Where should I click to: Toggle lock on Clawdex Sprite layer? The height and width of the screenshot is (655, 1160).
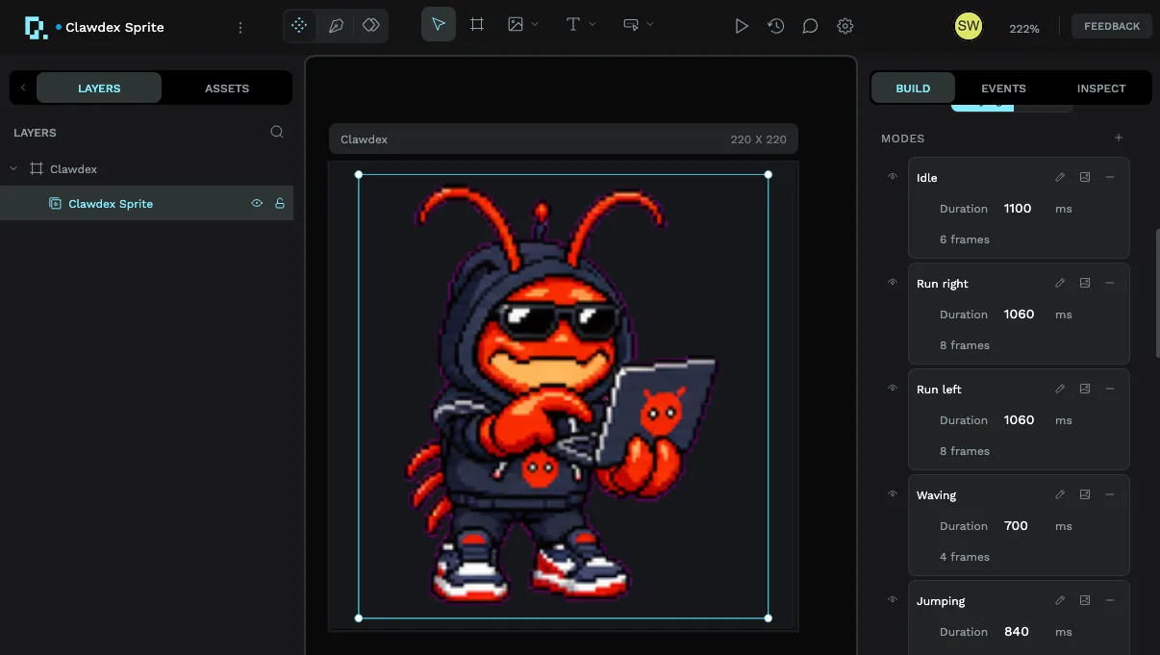(x=280, y=203)
